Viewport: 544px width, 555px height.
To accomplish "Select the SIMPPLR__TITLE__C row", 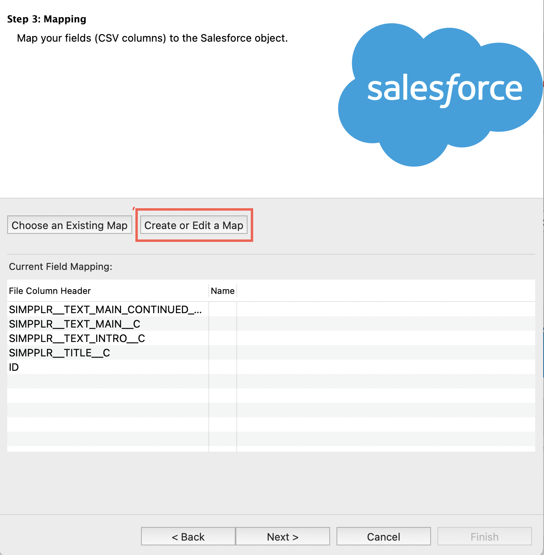I will coord(271,353).
